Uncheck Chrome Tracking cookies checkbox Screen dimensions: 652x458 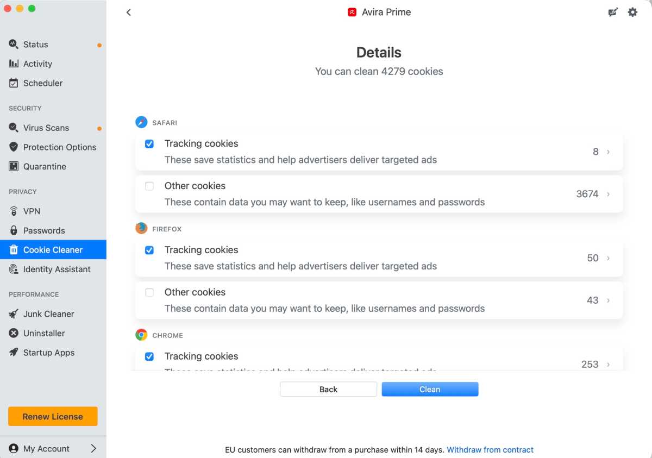click(149, 356)
